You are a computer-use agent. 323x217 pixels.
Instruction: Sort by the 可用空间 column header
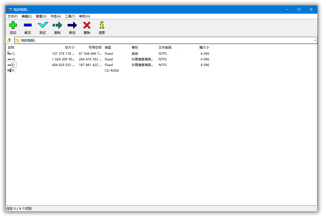[x=90, y=48]
